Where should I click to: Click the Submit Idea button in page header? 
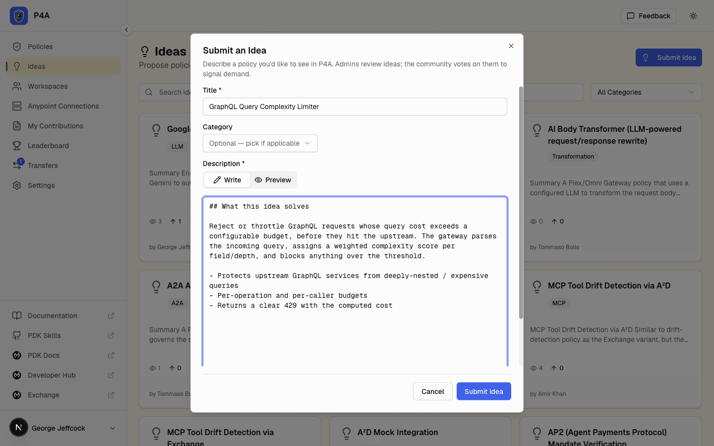669,57
